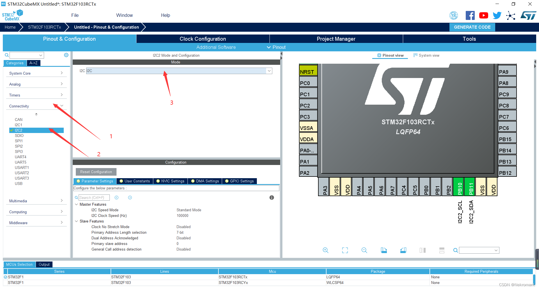Zoom in on the chip pinout
The image size is (539, 289).
[326, 250]
